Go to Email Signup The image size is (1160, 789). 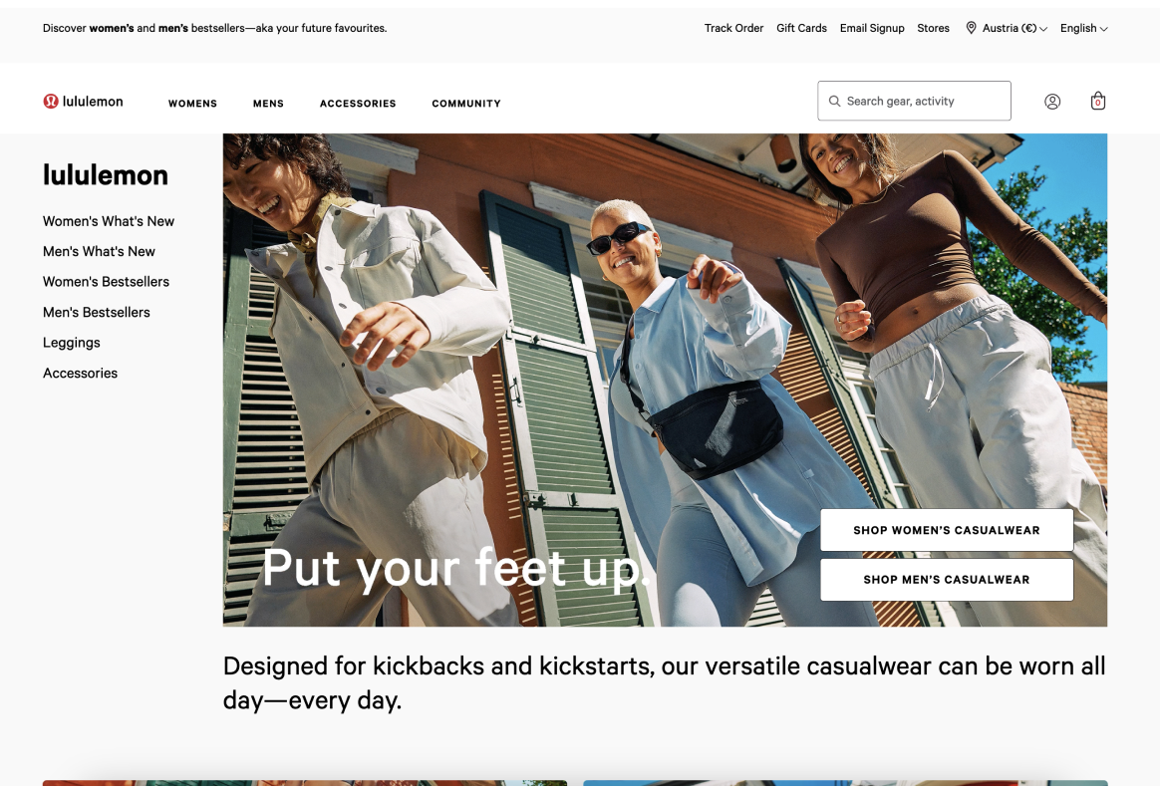click(x=871, y=28)
